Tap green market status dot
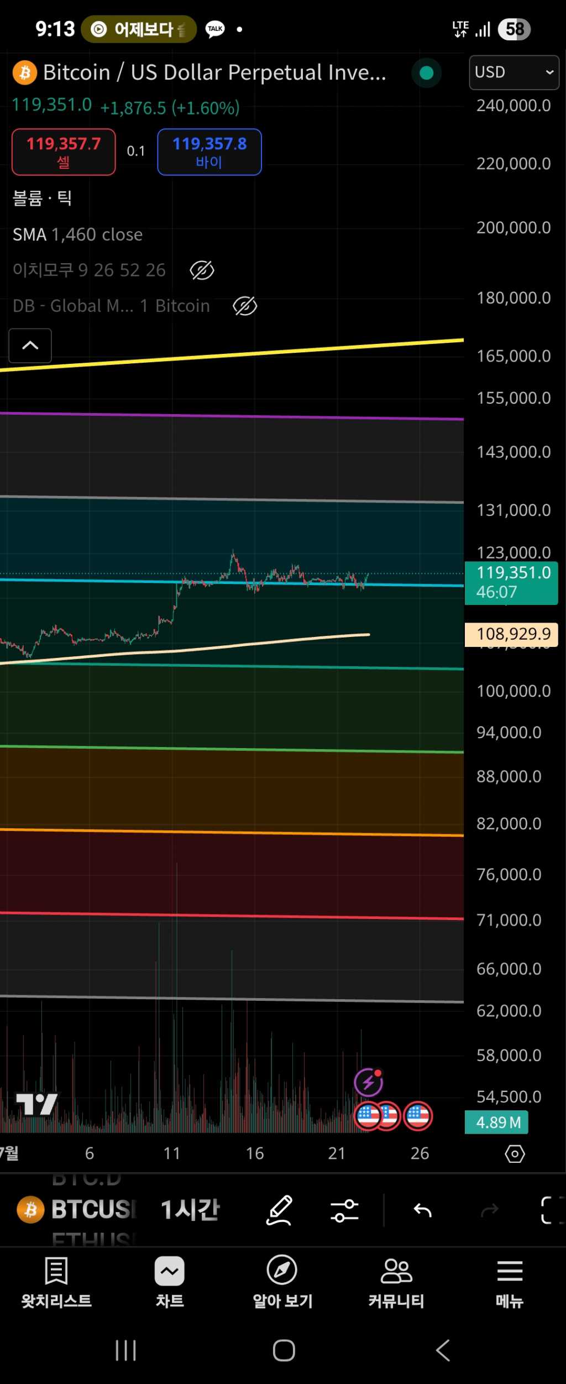566x1384 pixels. 426,73
